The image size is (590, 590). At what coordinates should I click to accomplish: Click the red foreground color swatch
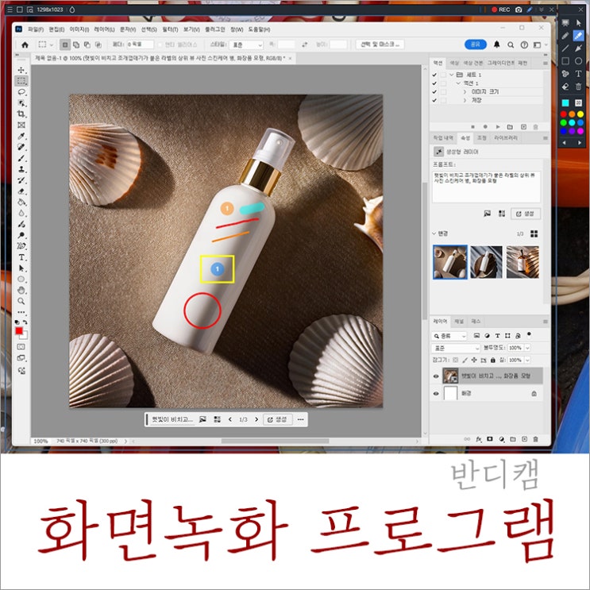point(19,331)
